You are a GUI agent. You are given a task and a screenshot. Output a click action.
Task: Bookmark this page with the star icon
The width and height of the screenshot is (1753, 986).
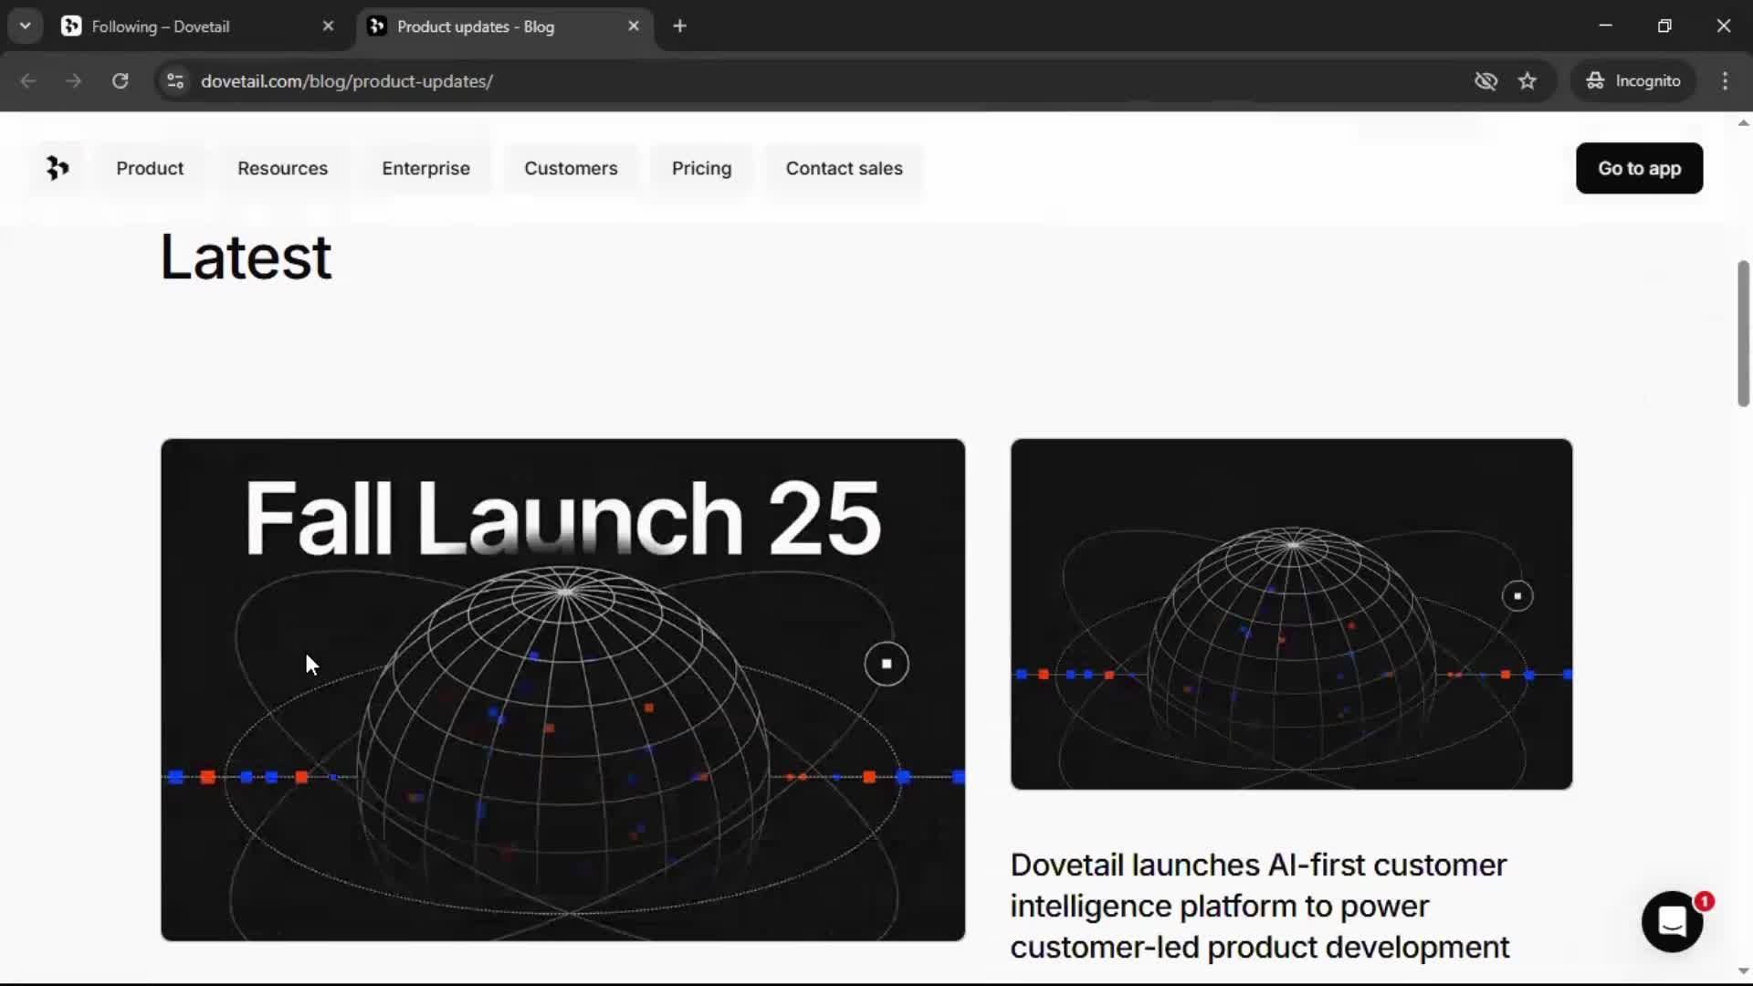pyautogui.click(x=1527, y=81)
